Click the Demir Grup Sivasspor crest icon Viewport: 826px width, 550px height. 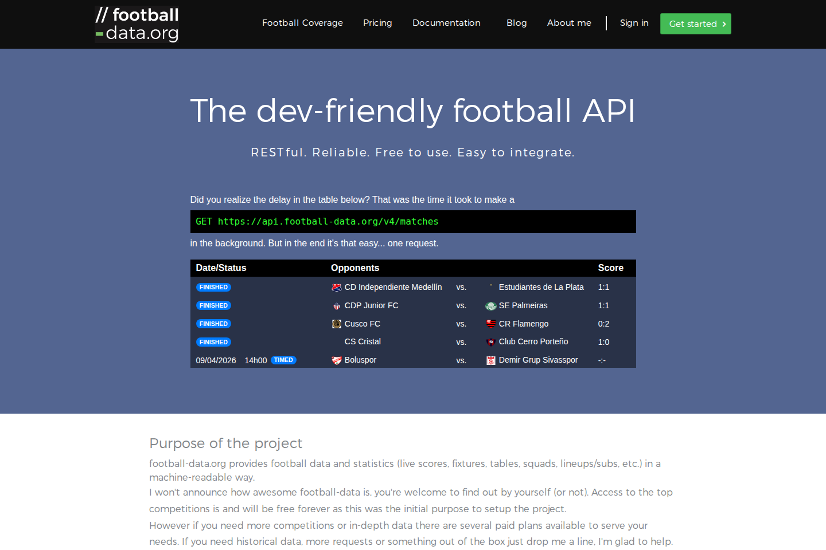[x=491, y=360]
